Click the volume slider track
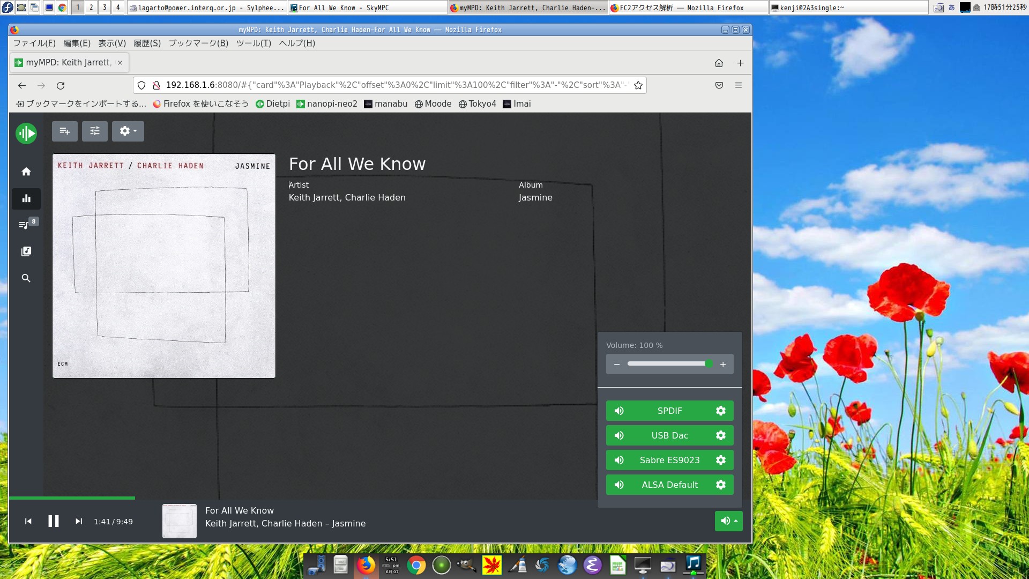The image size is (1029, 579). (667, 364)
